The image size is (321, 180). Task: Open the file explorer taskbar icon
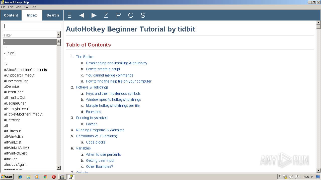point(28,177)
